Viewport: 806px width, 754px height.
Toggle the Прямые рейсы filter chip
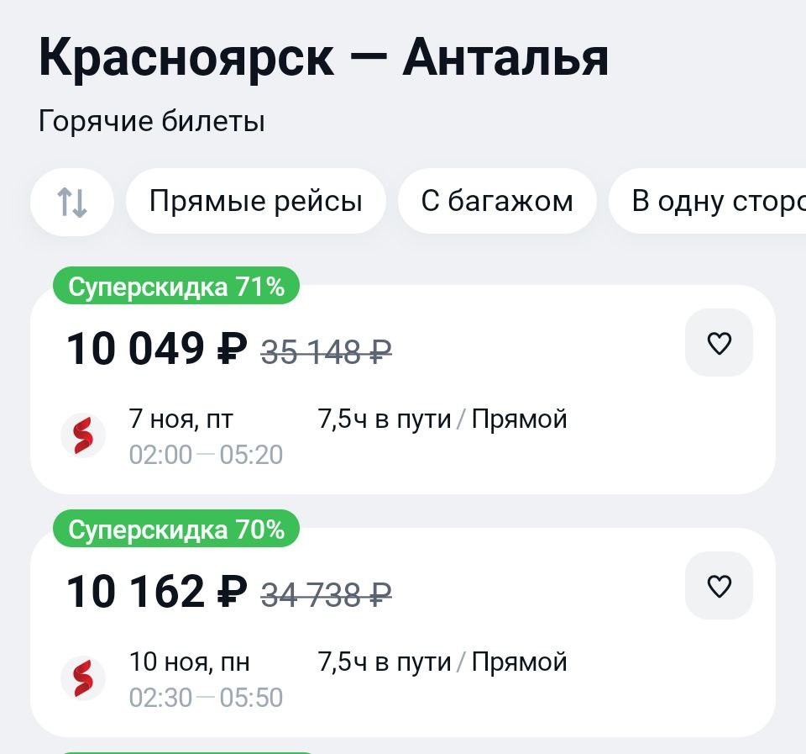tap(255, 202)
